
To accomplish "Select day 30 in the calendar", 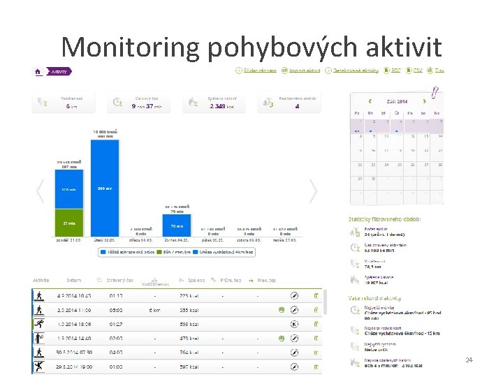I will click(370, 183).
